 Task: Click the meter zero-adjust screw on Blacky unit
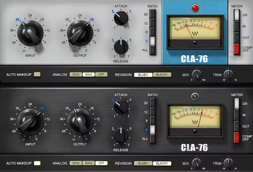[x=195, y=131]
